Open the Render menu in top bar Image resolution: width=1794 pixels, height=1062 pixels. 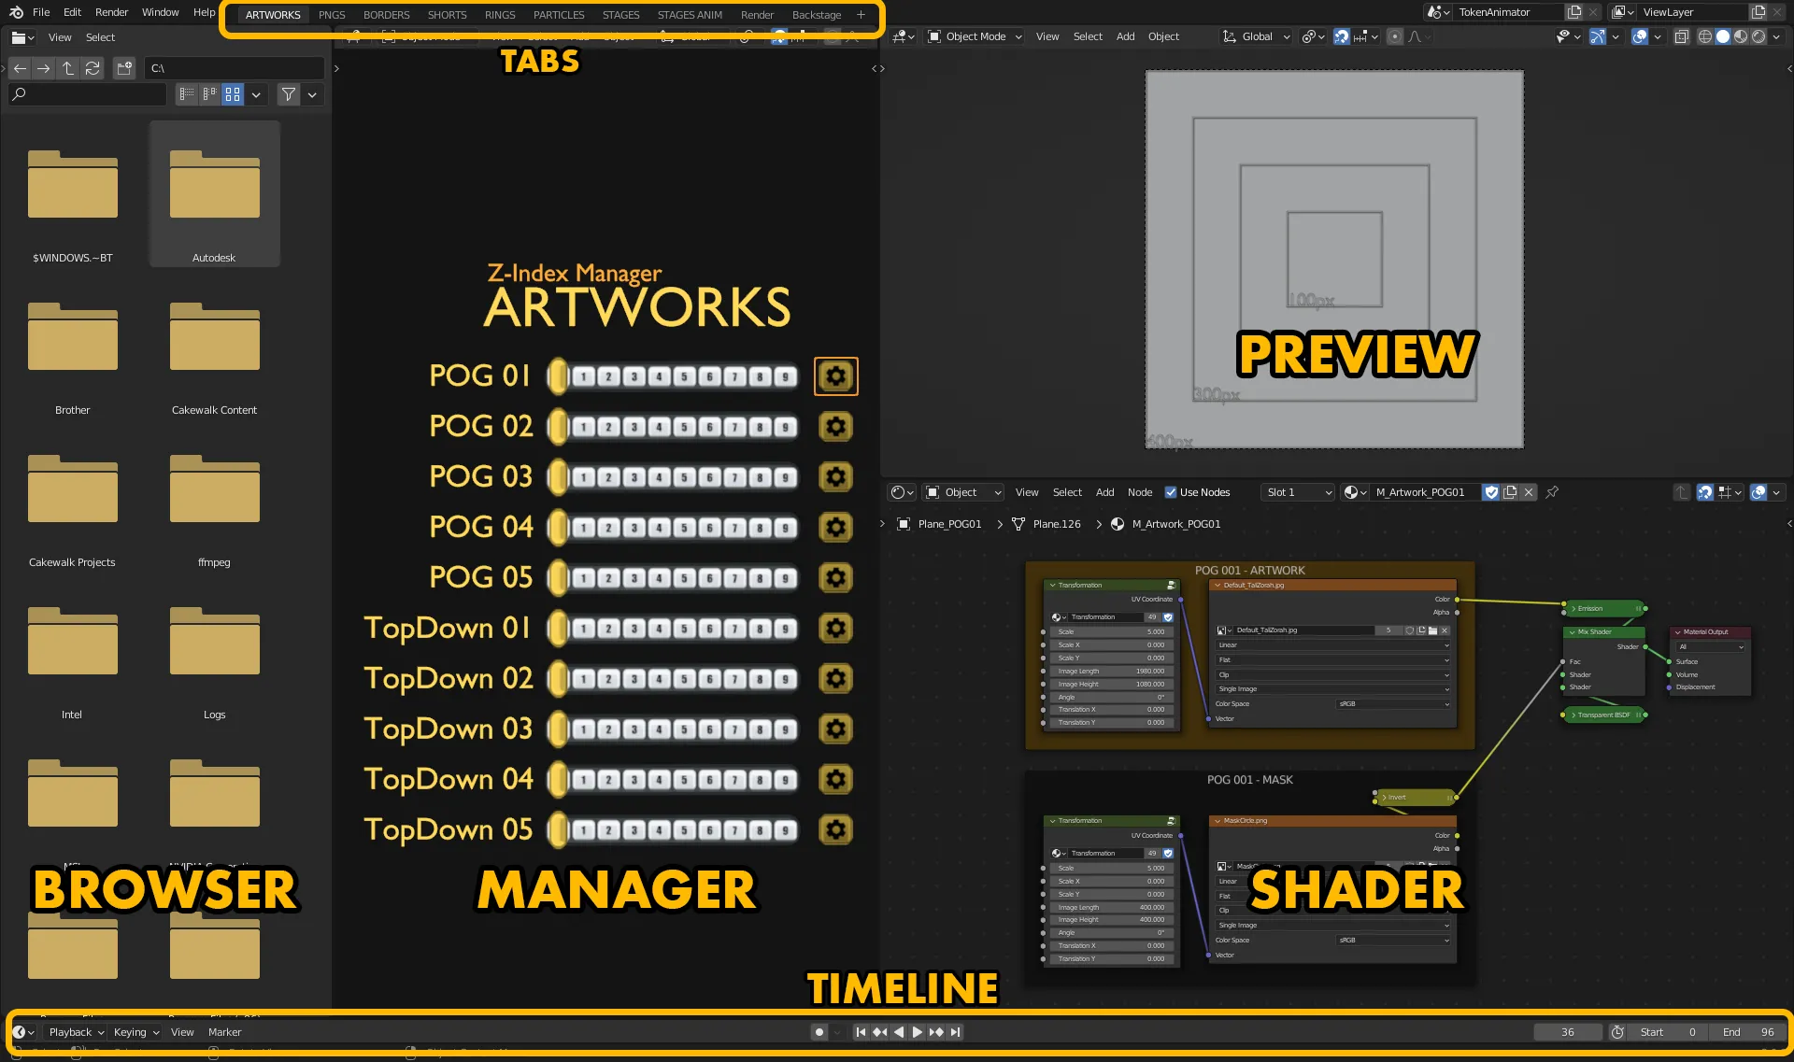tap(111, 12)
